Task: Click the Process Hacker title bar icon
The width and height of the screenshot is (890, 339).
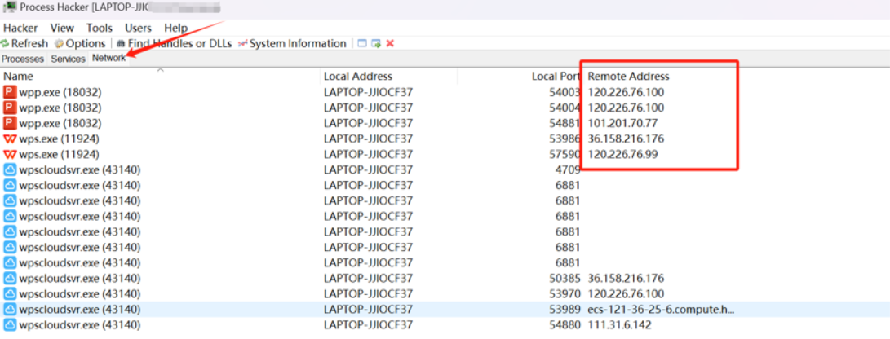Action: click(9, 7)
